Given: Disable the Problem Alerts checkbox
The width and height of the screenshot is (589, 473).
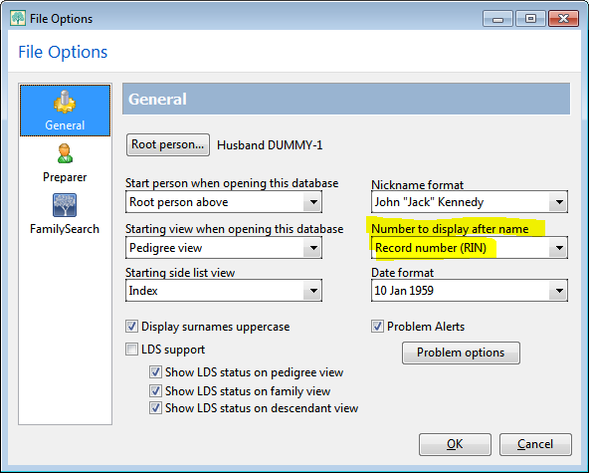Looking at the screenshot, I should click(x=377, y=327).
